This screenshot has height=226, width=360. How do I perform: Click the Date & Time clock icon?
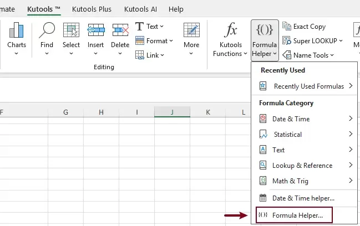coord(263,119)
